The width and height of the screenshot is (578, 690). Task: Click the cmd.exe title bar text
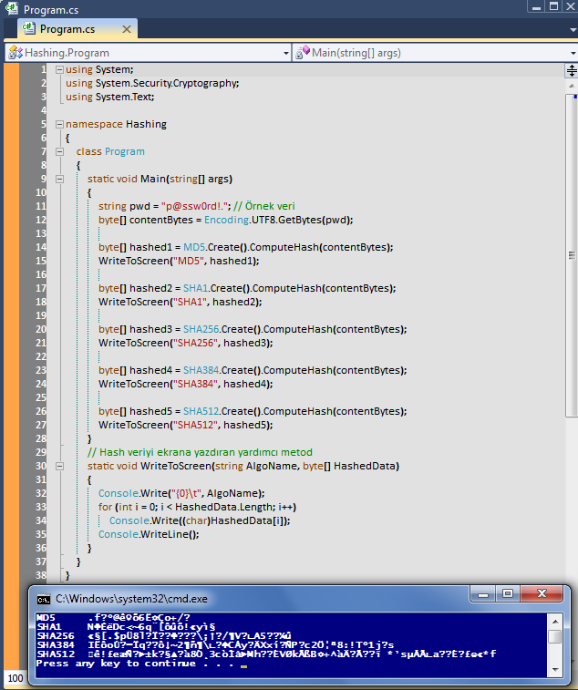click(131, 598)
